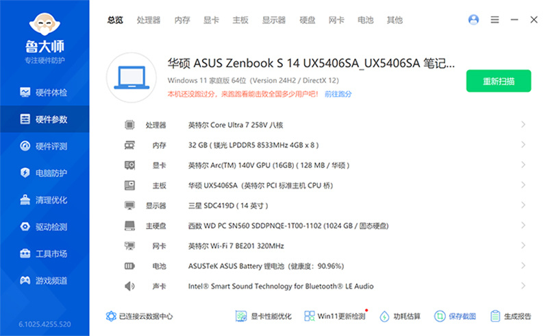Expand the 处理器 row chevron
The width and height of the screenshot is (548, 336).
click(523, 125)
